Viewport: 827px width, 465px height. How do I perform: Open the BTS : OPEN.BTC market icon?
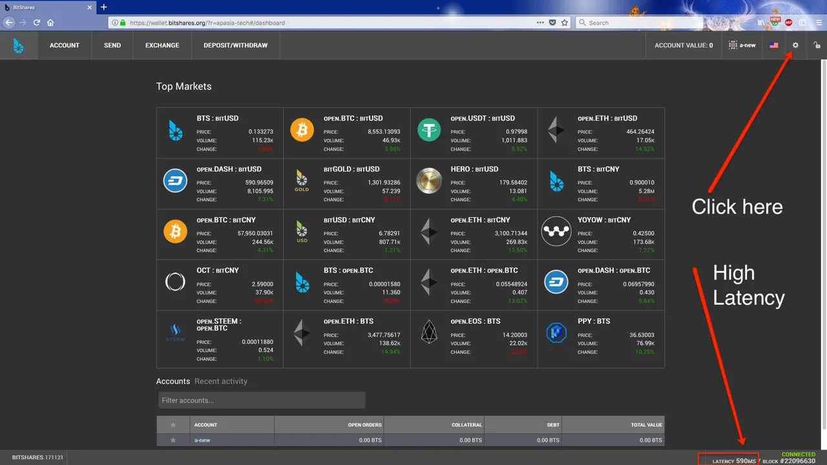tap(302, 282)
